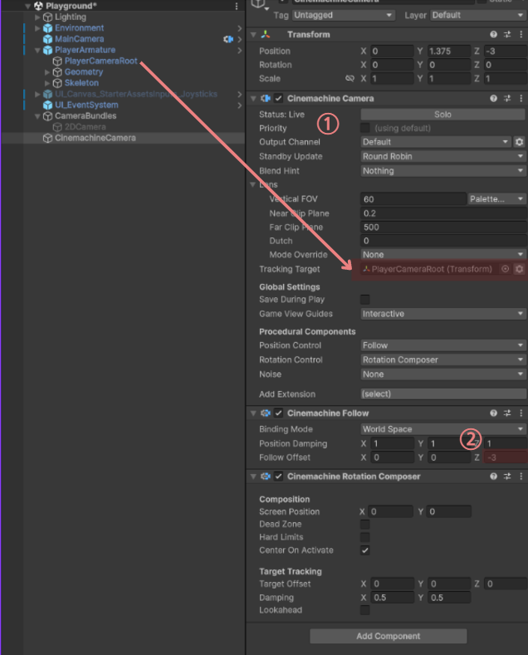The image size is (528, 655).
Task: Open Cinemachine Rotation Composer more options menu
Action: (521, 477)
